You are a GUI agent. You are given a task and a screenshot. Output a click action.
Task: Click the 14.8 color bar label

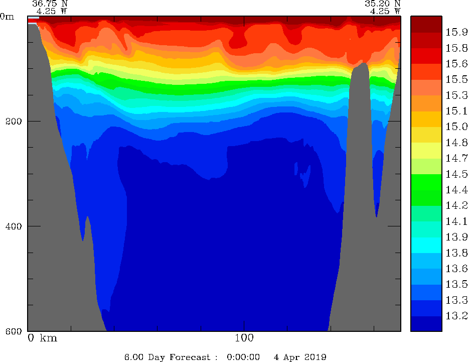click(x=456, y=143)
